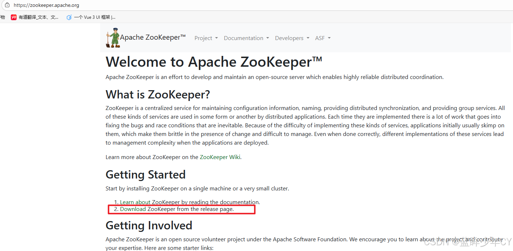The height and width of the screenshot is (251, 513).
Task: Go to Apache ZooKeeper home brand link
Action: [146, 38]
